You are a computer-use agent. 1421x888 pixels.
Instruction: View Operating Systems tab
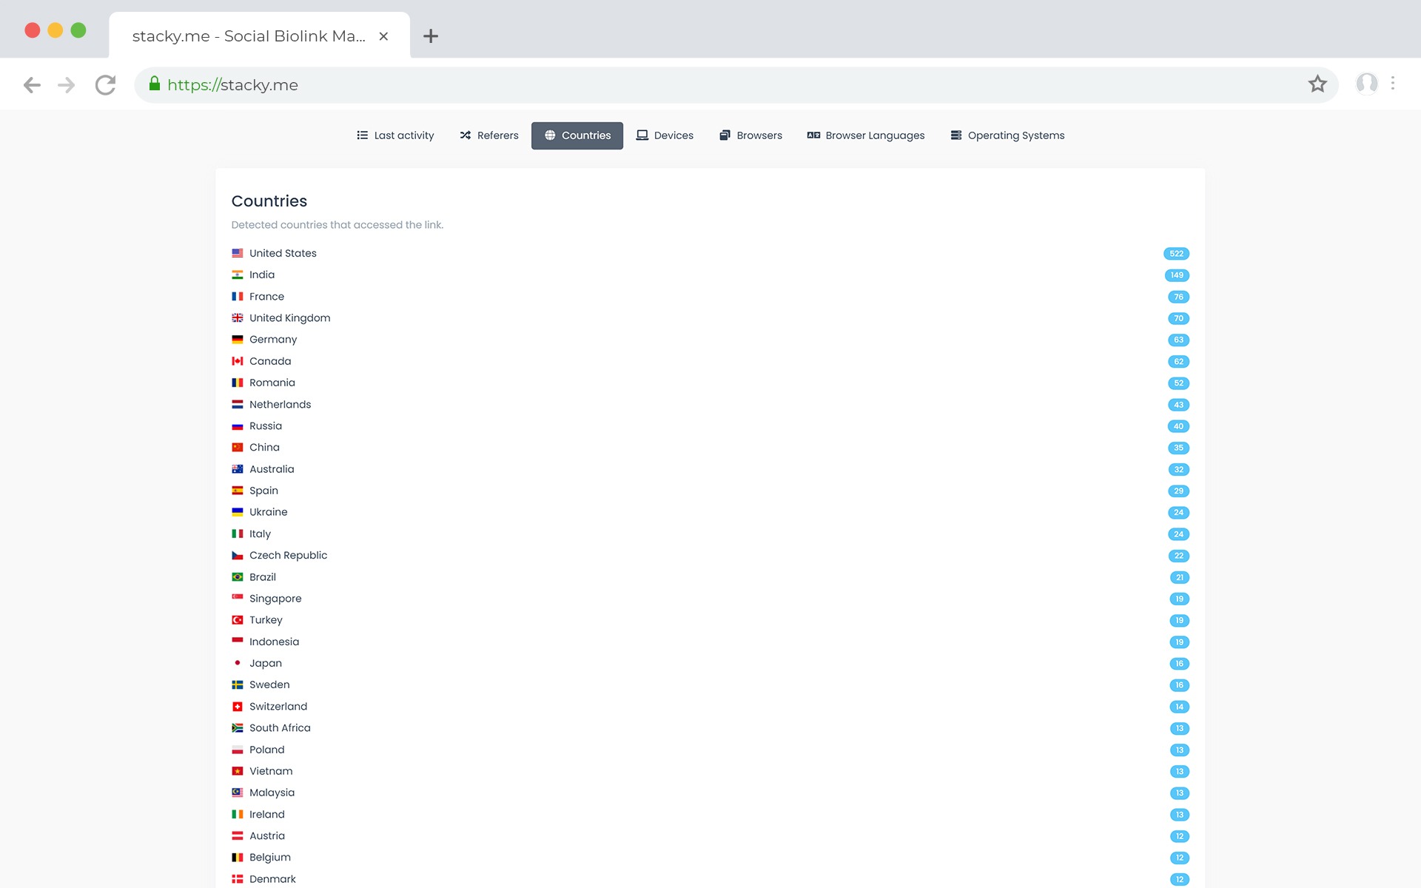click(1007, 135)
